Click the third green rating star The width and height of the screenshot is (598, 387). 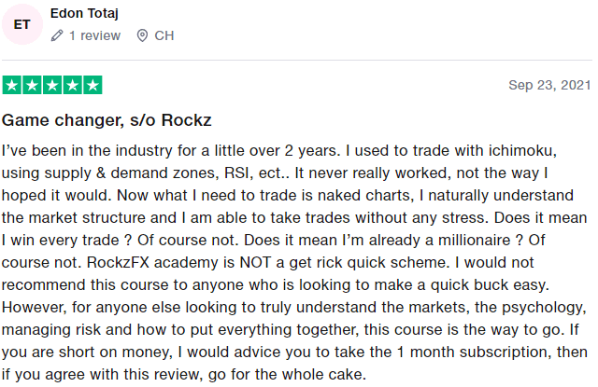pos(52,85)
